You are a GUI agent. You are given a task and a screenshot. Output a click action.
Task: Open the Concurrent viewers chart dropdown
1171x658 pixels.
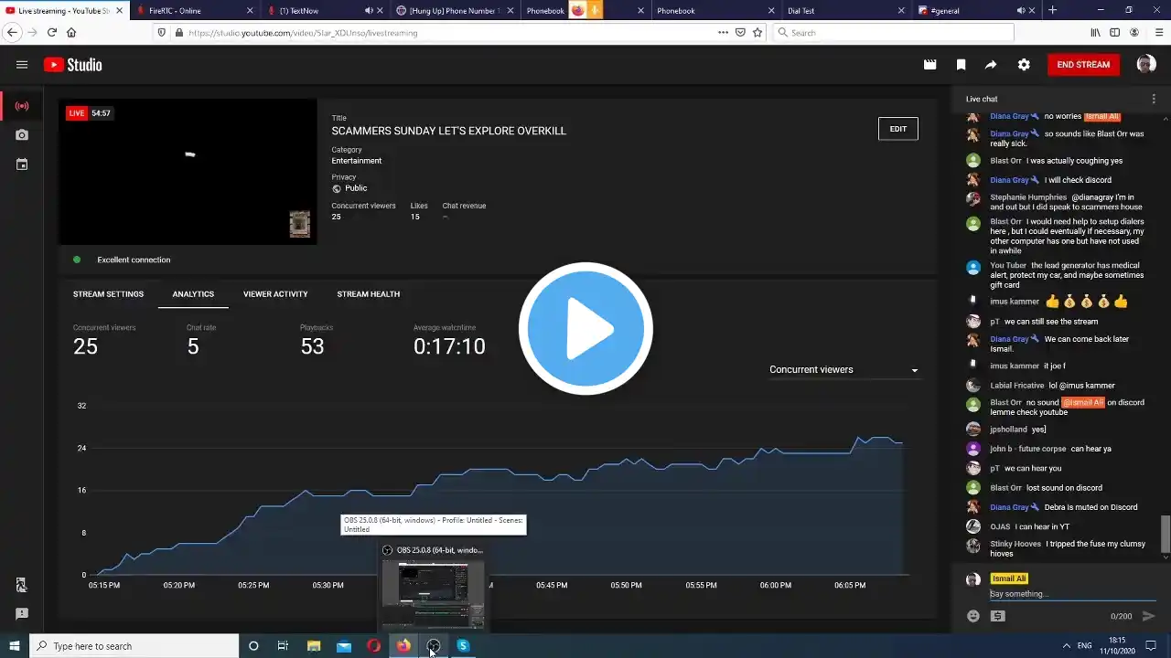point(843,369)
